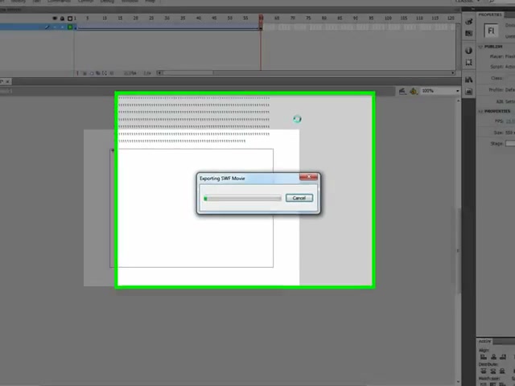Open the Motion Presets panel from dock
The width and height of the screenshot is (515, 386).
click(x=468, y=92)
